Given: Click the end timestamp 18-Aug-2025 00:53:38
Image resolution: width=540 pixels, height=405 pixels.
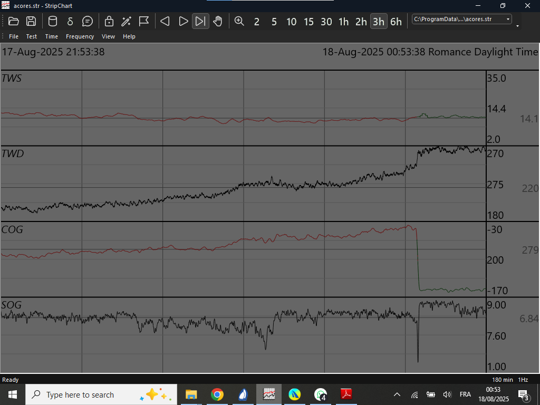Looking at the screenshot, I should tap(374, 52).
